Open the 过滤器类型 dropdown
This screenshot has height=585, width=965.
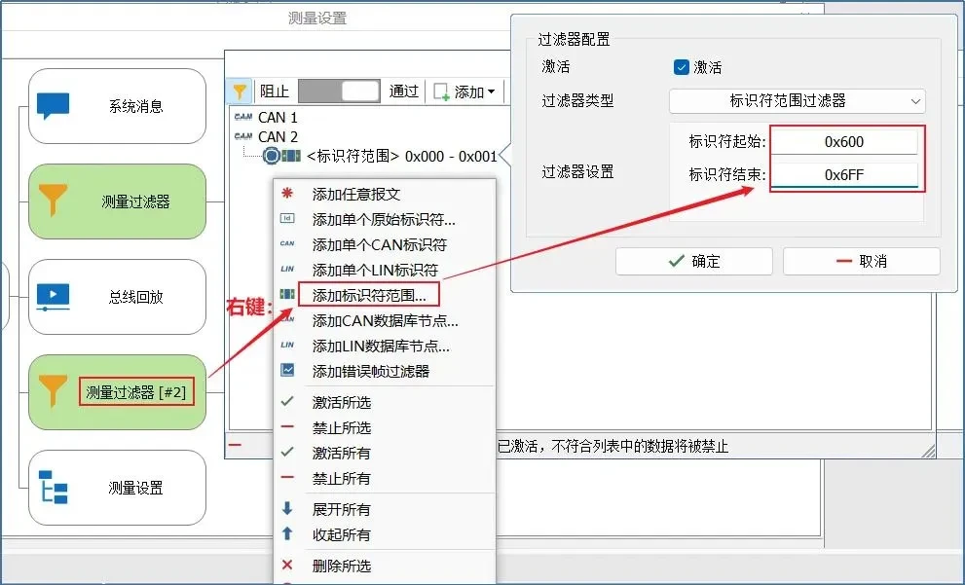pyautogui.click(x=797, y=100)
